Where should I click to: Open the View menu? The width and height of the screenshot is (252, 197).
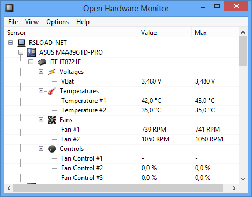pos(32,22)
